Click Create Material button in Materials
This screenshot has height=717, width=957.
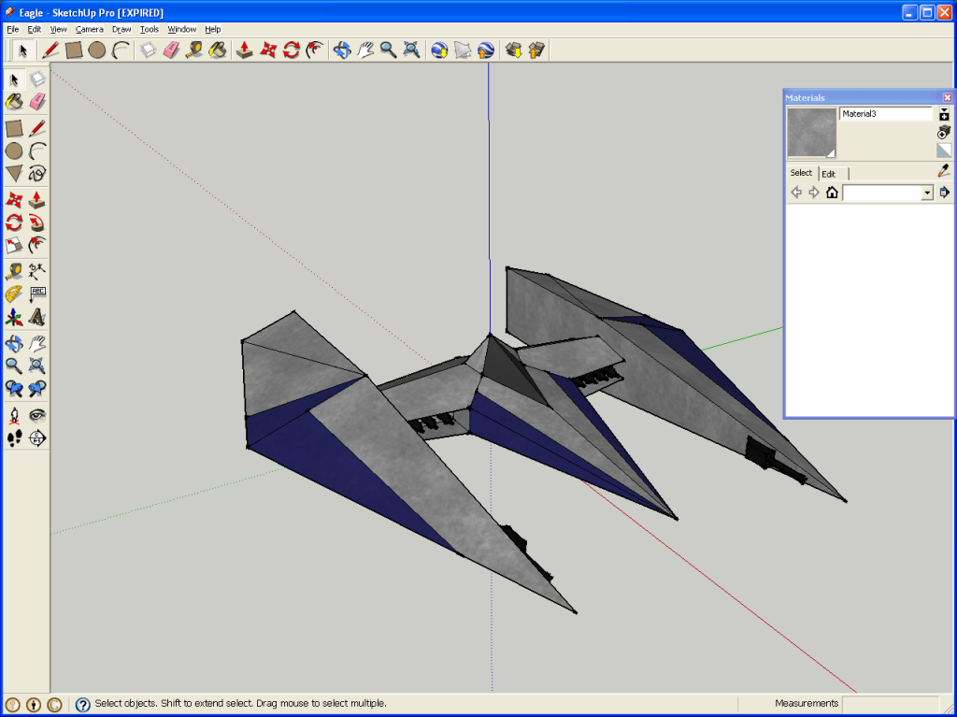[944, 132]
